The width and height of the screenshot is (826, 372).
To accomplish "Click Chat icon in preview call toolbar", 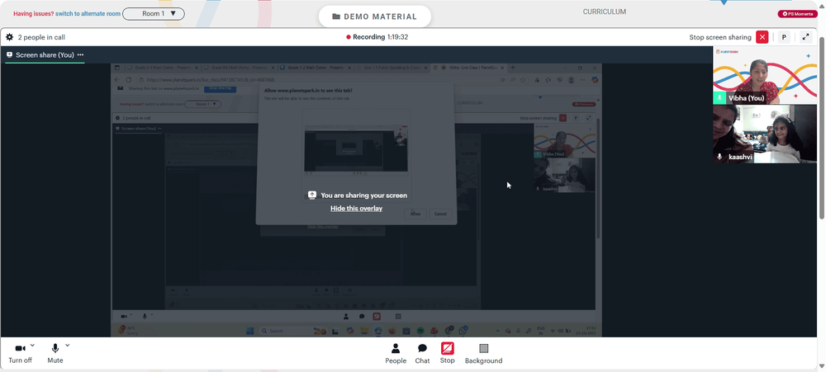I will (362, 316).
